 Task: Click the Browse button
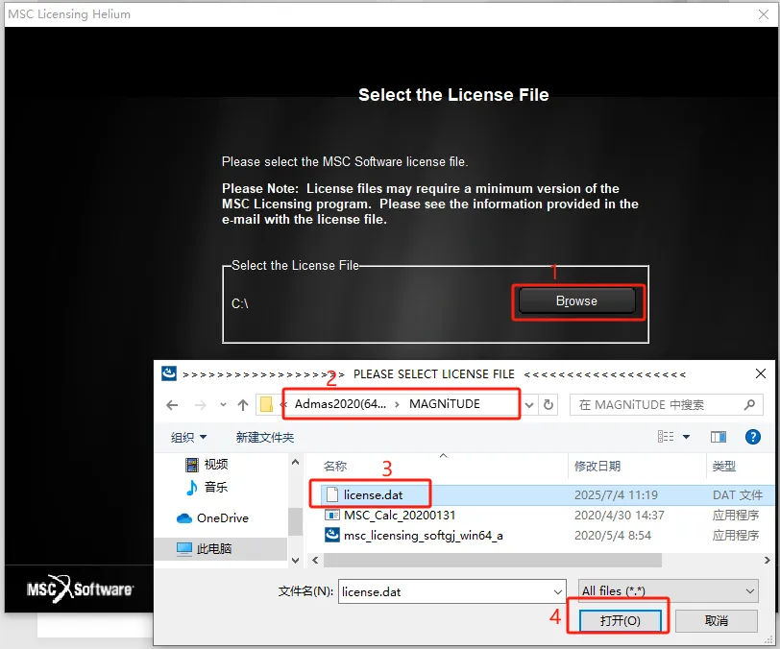point(577,300)
